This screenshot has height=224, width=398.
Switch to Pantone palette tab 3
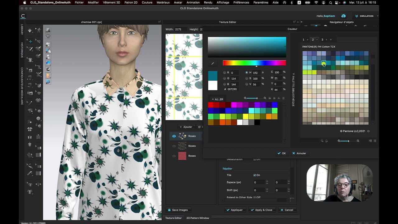click(x=322, y=40)
